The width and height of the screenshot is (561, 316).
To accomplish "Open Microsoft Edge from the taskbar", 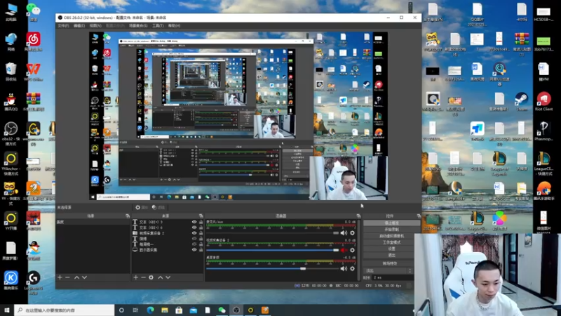I will pyautogui.click(x=150, y=310).
